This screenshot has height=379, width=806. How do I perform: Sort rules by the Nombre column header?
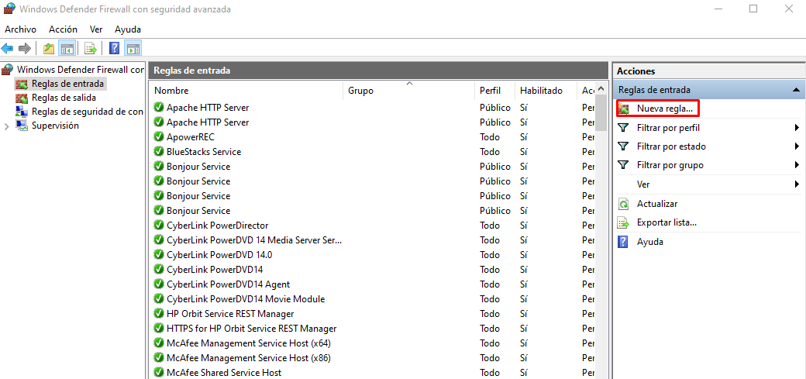click(246, 91)
